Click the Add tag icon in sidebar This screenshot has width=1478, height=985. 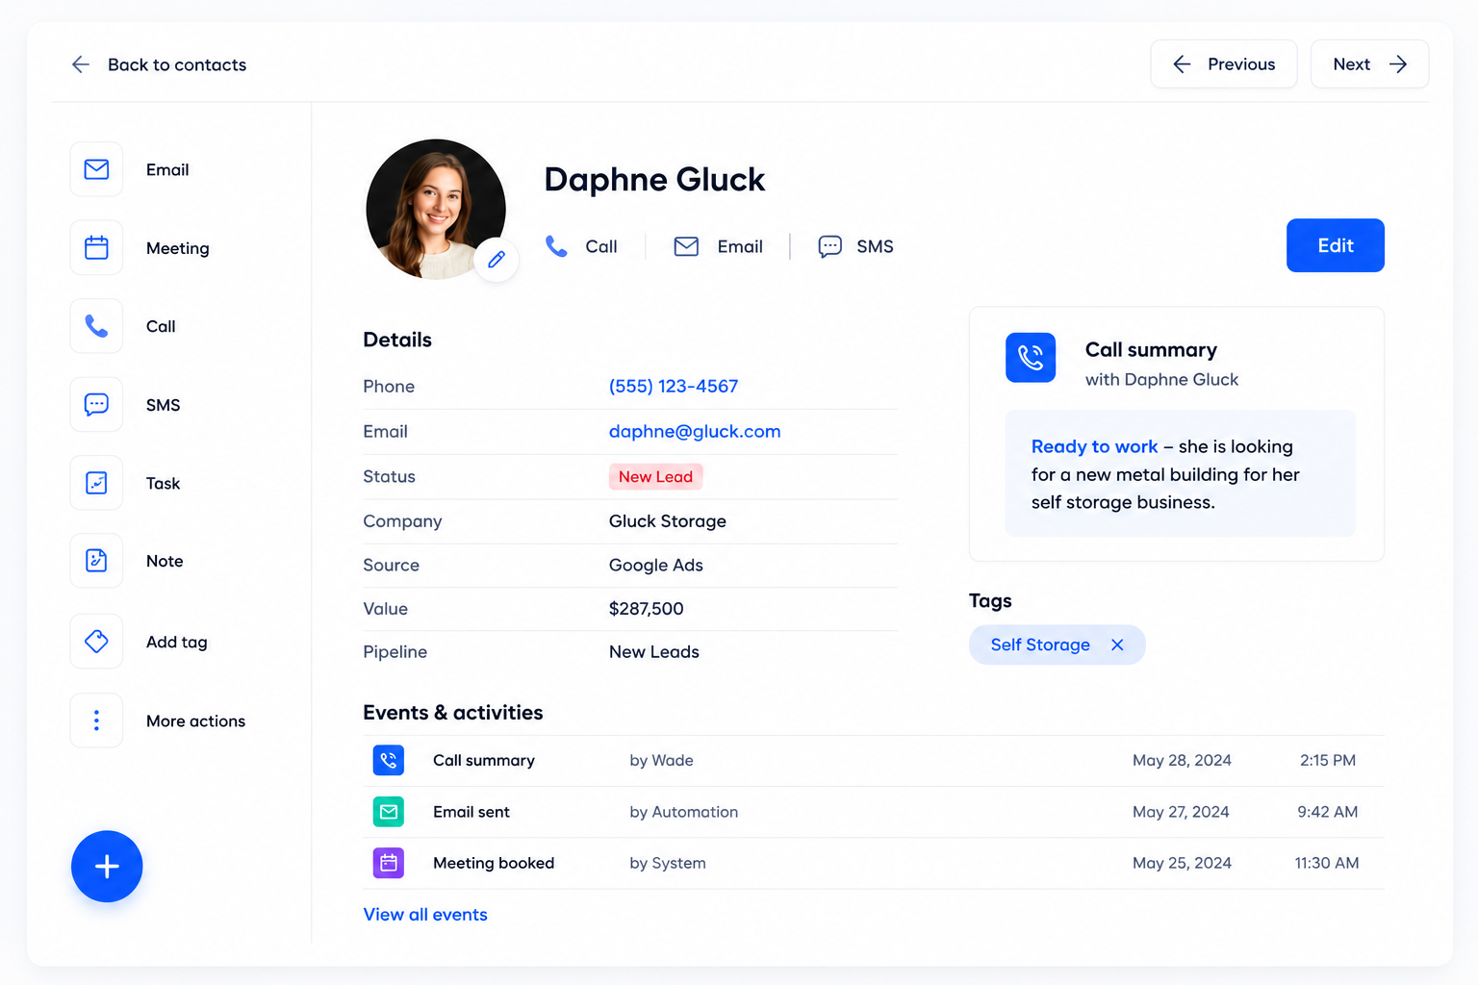(x=96, y=642)
